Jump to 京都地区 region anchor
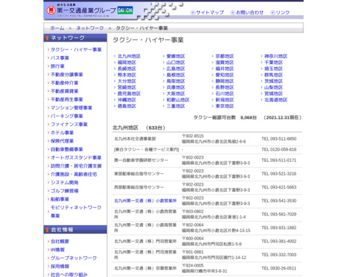Viewport: 347px width, 277px height. 225,56
